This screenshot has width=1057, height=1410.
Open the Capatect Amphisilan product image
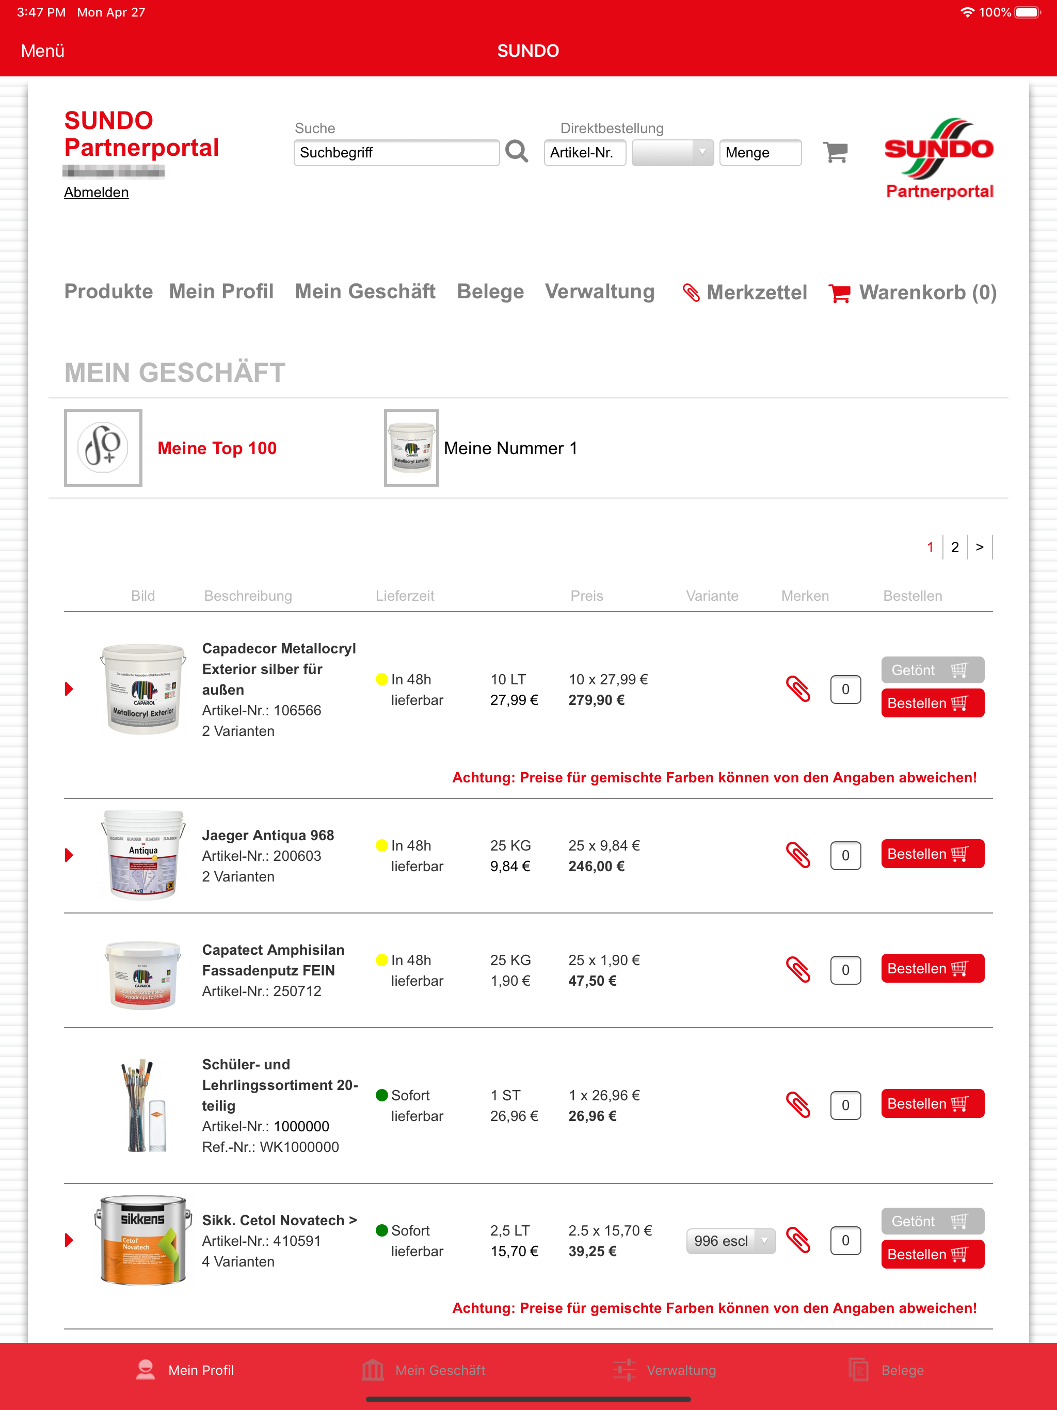[143, 974]
